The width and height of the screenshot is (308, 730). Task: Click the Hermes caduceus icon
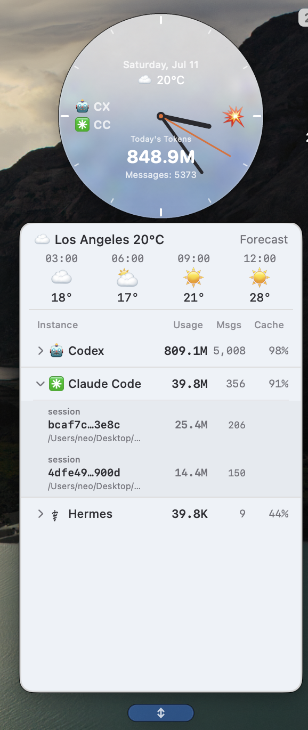(x=54, y=514)
